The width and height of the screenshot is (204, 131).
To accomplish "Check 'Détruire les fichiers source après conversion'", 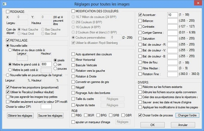I will 140,92.
